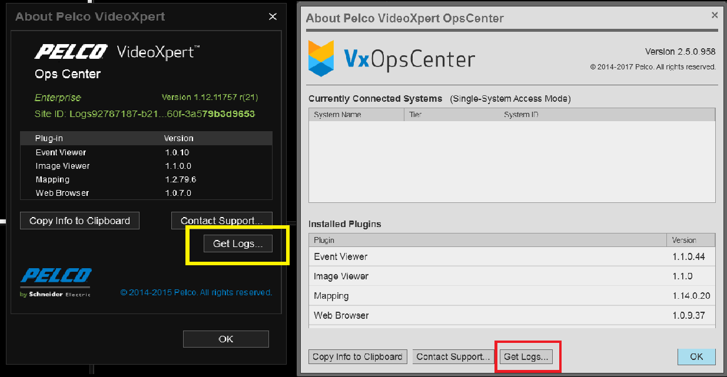
Task: Open Contact Support from the left dialog
Action: click(221, 220)
